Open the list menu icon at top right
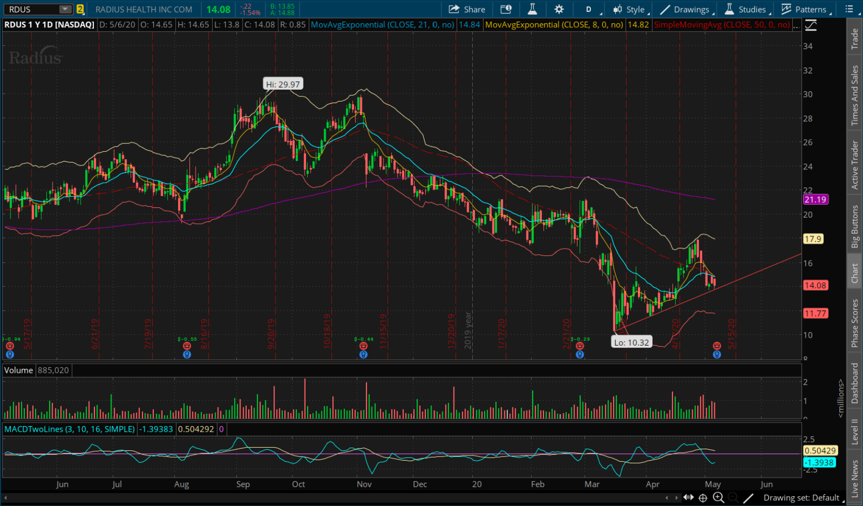This screenshot has width=863, height=506. pos(849,9)
